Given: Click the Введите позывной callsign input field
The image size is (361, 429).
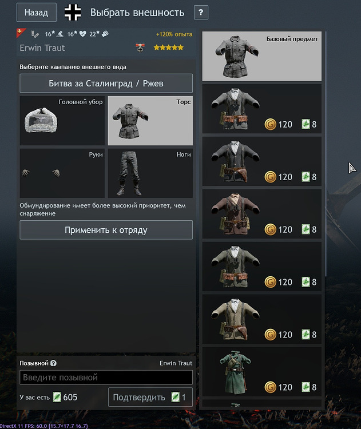Looking at the screenshot, I should click(106, 378).
